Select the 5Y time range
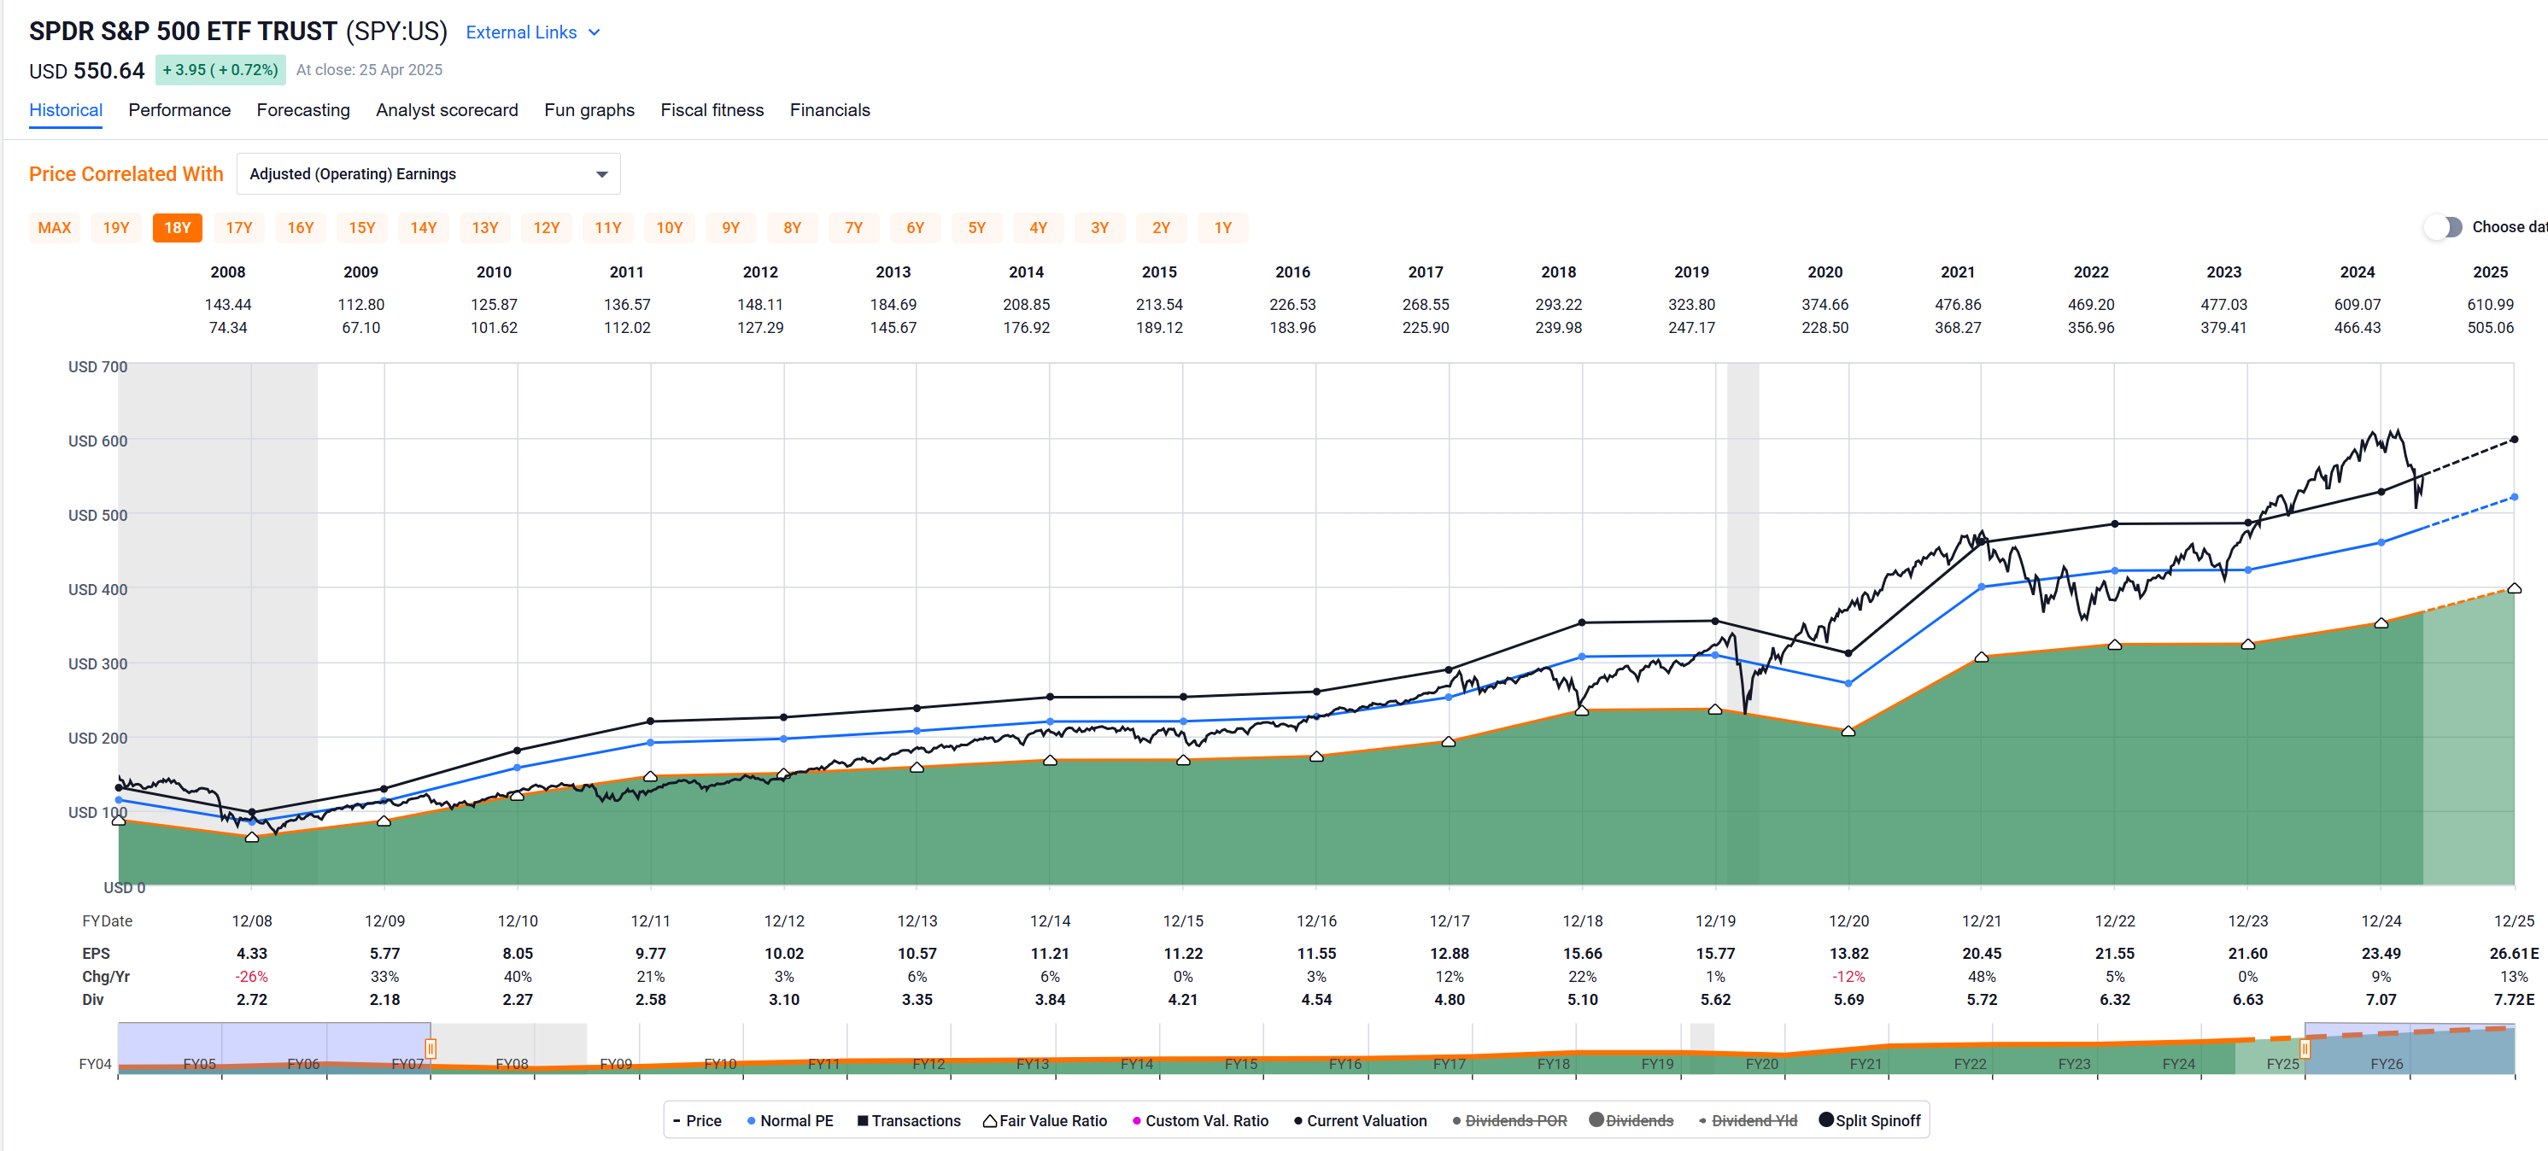 (976, 227)
